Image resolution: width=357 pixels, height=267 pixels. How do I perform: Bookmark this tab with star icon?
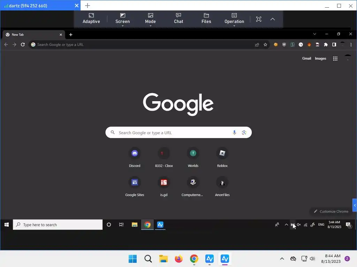point(265,44)
